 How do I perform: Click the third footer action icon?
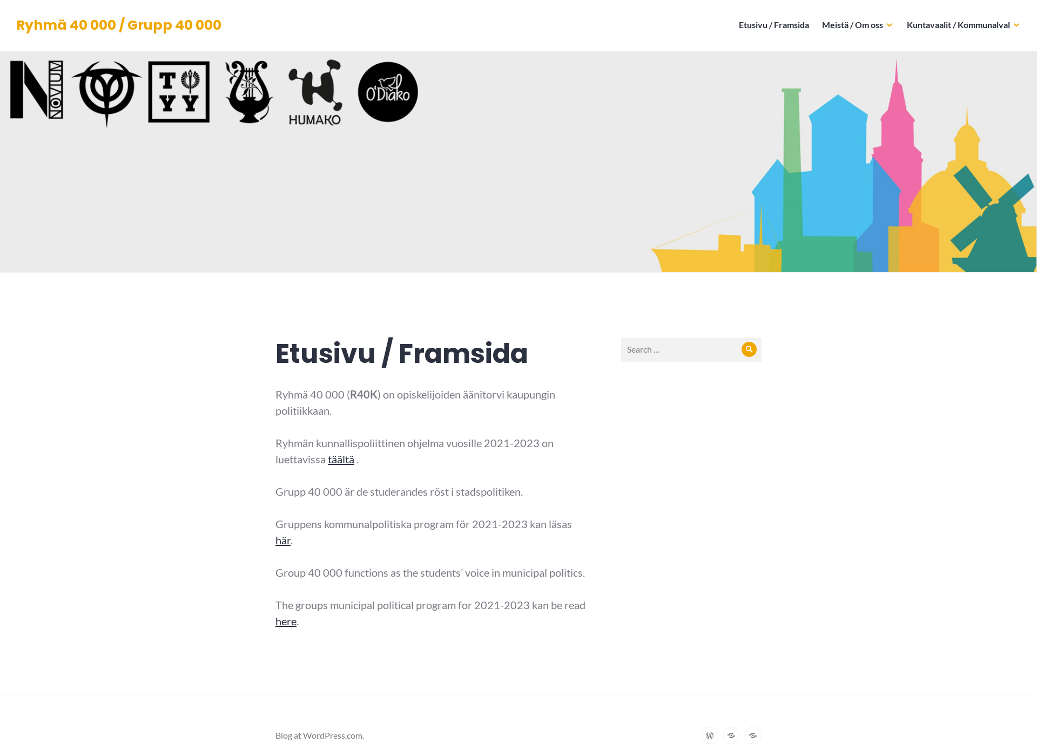click(753, 735)
